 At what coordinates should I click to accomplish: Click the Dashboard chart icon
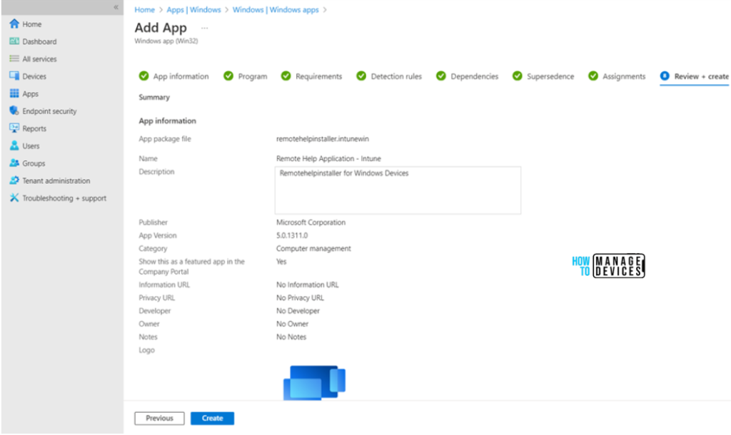(14, 41)
